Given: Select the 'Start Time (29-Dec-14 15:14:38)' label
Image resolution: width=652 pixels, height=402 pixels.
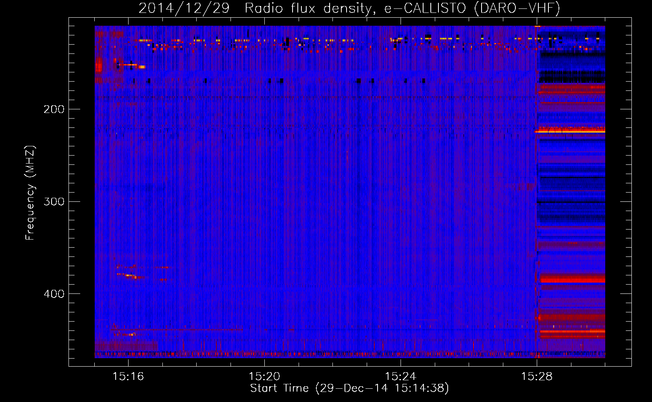Looking at the screenshot, I should [349, 388].
